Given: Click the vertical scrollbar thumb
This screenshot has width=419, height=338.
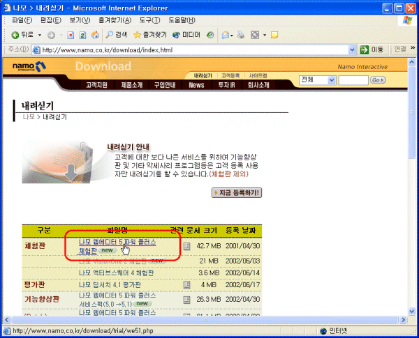Looking at the screenshot, I should [x=411, y=112].
